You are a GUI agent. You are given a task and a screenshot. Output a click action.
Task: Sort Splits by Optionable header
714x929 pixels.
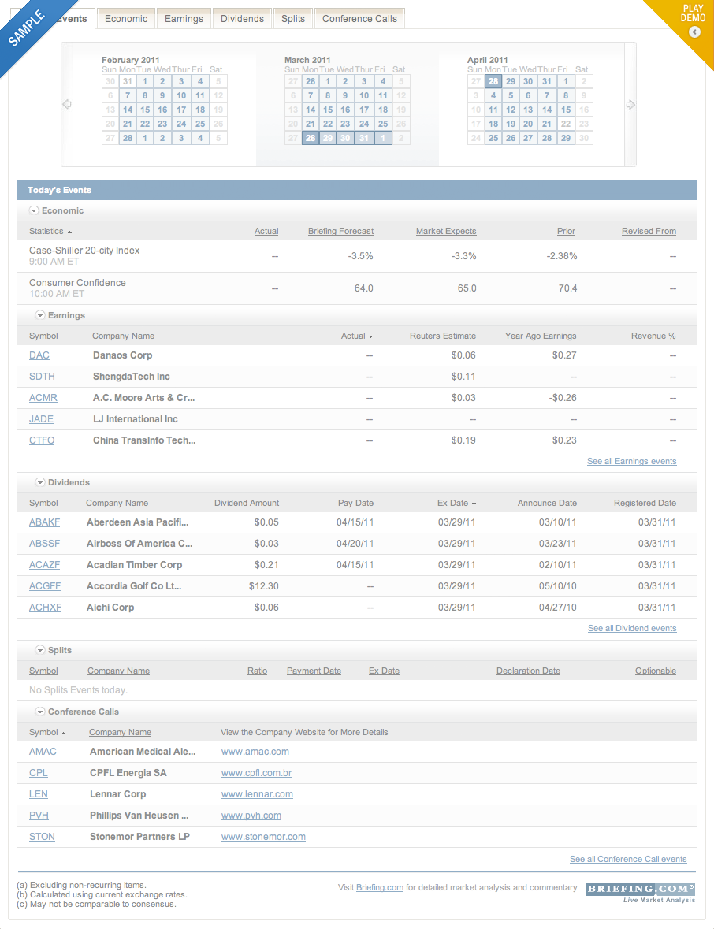[656, 671]
